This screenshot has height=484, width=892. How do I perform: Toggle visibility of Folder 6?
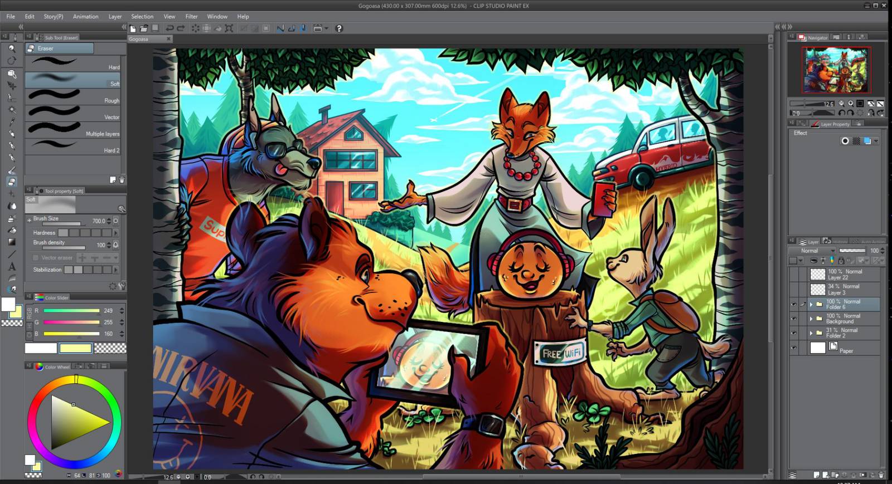(x=794, y=304)
